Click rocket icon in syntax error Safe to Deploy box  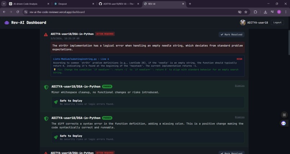56,137
